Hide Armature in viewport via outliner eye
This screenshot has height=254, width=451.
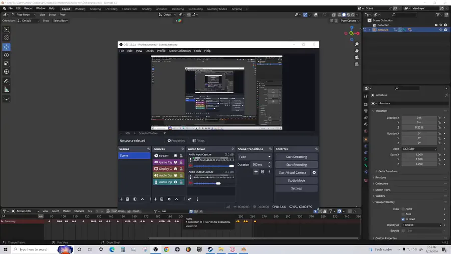click(441, 30)
